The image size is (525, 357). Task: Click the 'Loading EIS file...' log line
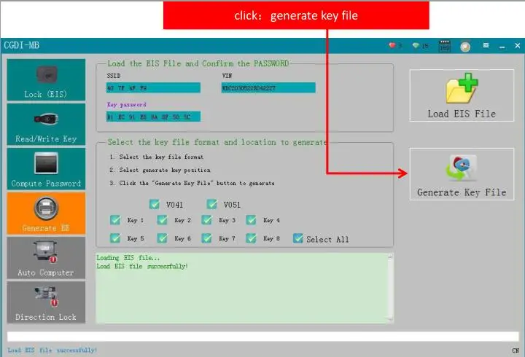(x=128, y=258)
